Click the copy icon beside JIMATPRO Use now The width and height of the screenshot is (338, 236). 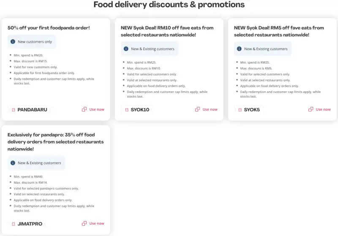(84, 223)
